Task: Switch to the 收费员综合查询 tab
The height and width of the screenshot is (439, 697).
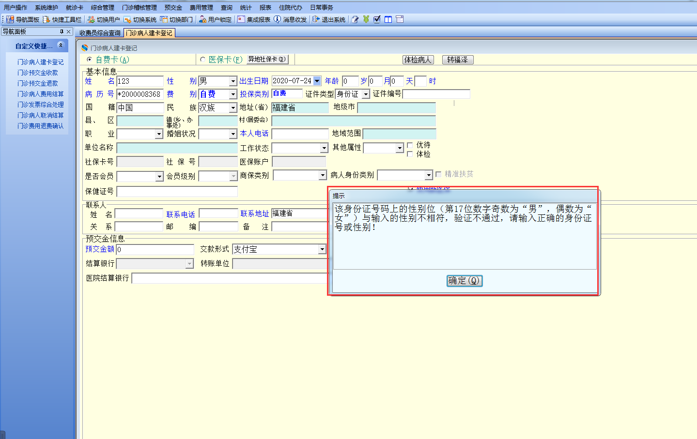Action: pyautogui.click(x=100, y=33)
